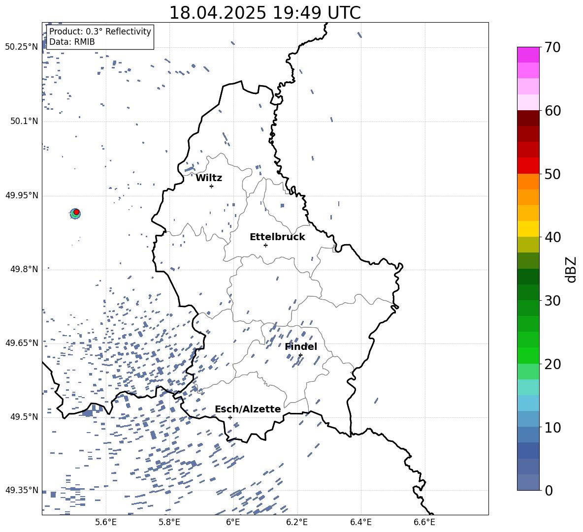583x532 pixels.
Task: Click the 49.8°N latitude tick label
Action: (24, 269)
